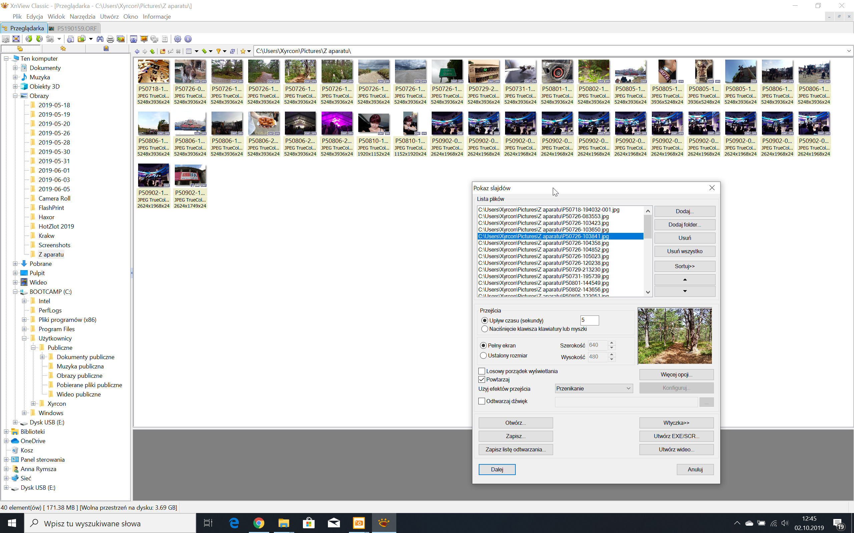Image resolution: width=854 pixels, height=533 pixels.
Task: Click the 'Dodaj folder...' button
Action: point(684,225)
